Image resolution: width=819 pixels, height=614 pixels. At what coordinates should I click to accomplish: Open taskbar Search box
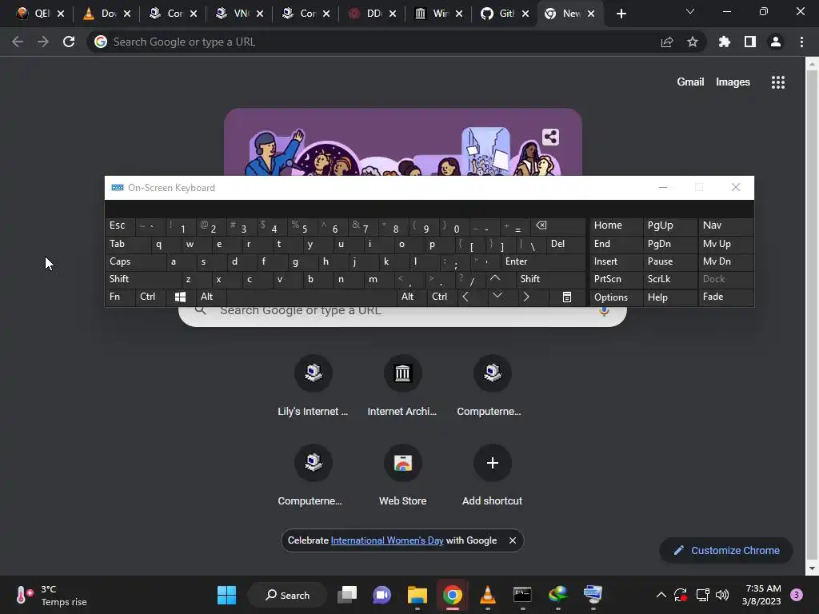pyautogui.click(x=287, y=595)
